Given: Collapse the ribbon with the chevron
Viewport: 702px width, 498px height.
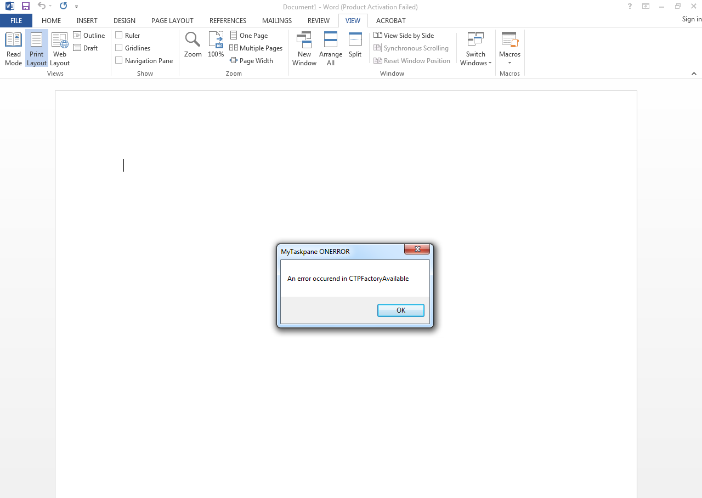Looking at the screenshot, I should tap(694, 73).
